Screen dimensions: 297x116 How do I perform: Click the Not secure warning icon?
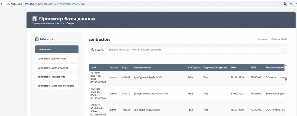point(9,4)
